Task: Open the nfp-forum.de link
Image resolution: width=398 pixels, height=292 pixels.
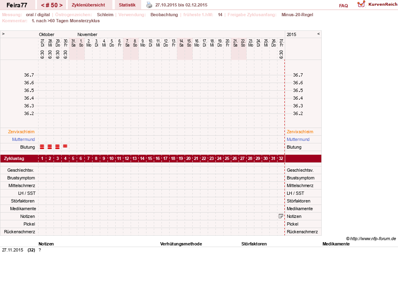Action: (x=371, y=239)
